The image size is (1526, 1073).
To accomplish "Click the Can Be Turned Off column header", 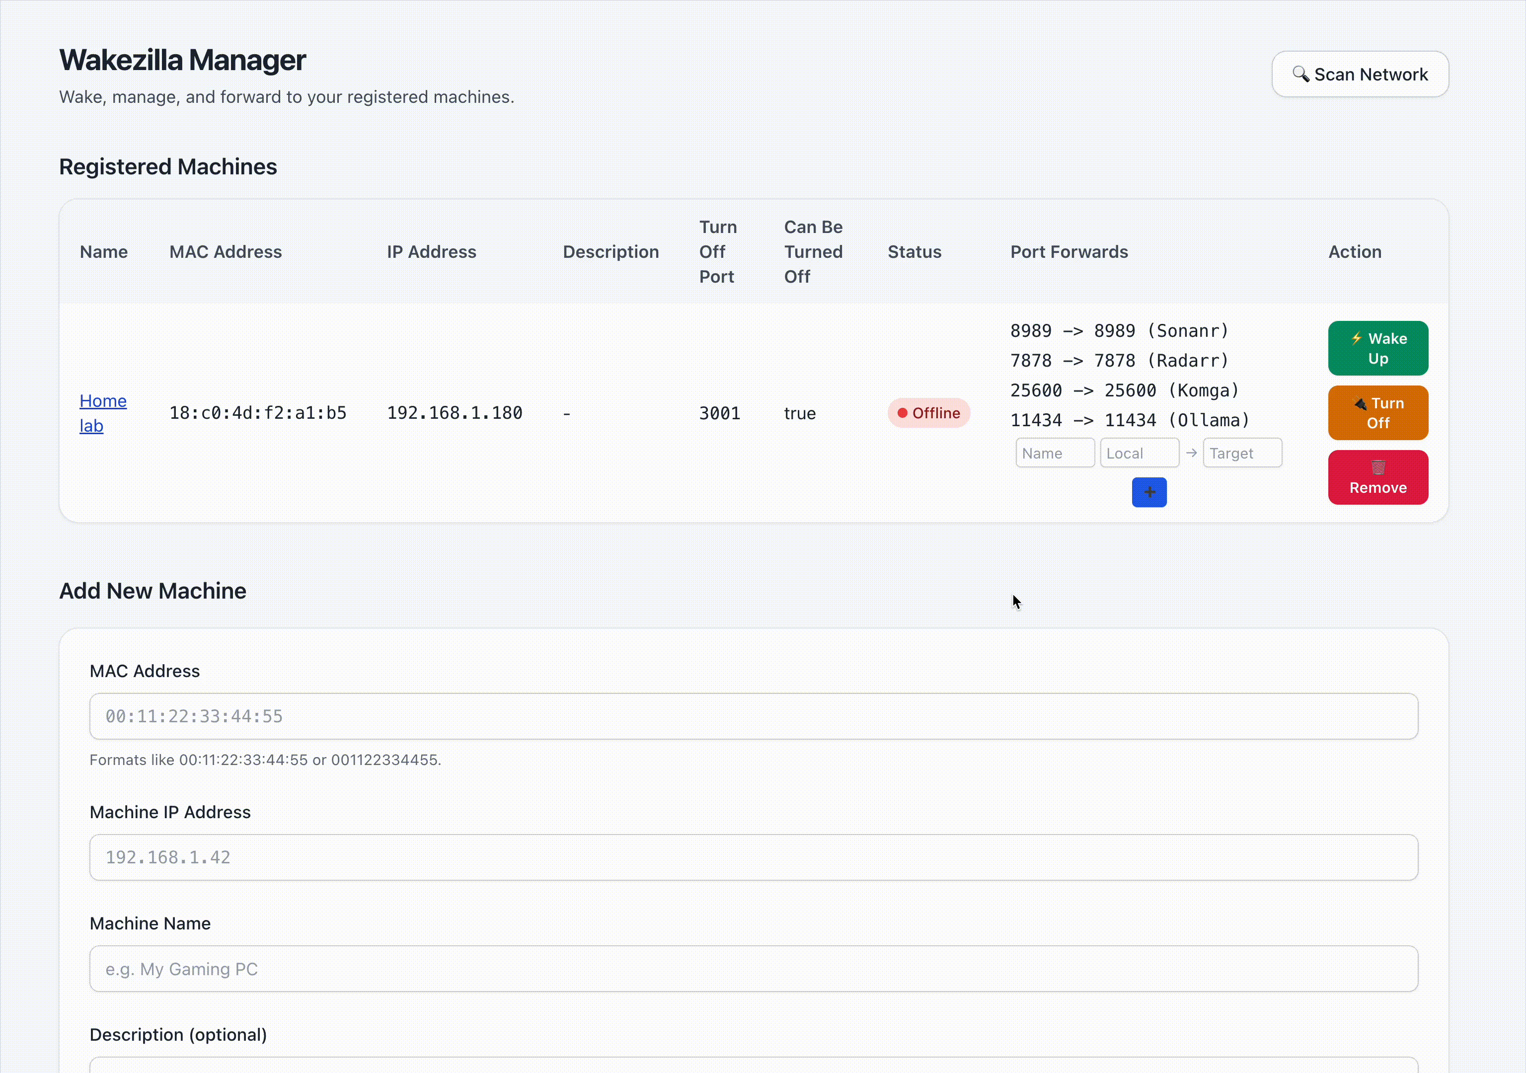I will click(814, 252).
